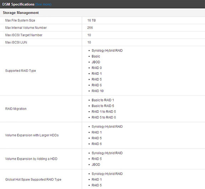Screen dimensions: 205x189
Task: Click Volume Expansion with Larger HDDs label
Action: [x=32, y=135]
